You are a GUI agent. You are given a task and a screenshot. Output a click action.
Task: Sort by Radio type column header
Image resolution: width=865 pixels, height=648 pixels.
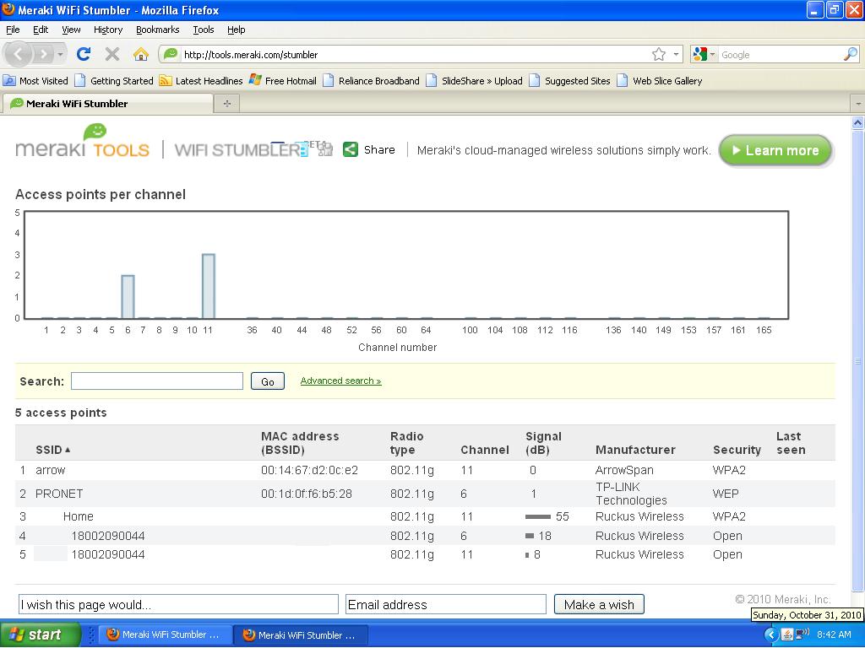coord(406,443)
